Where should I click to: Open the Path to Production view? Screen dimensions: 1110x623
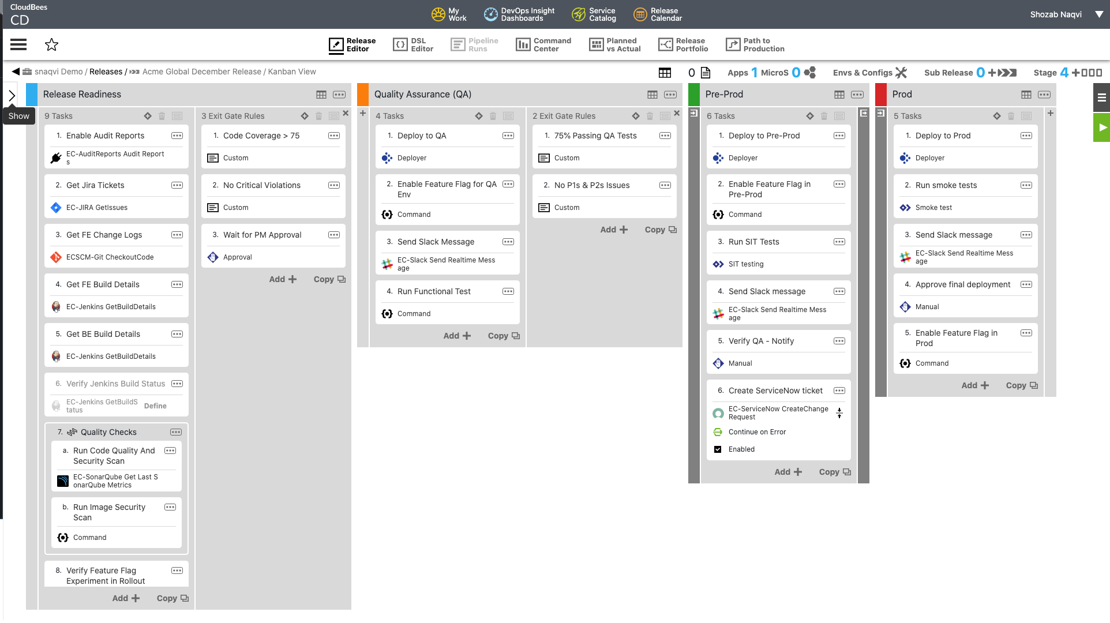pyautogui.click(x=755, y=45)
